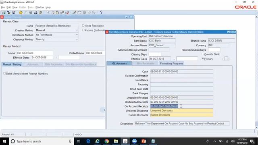
Task: Click the Printed Name field
Action: [x=95, y=53]
